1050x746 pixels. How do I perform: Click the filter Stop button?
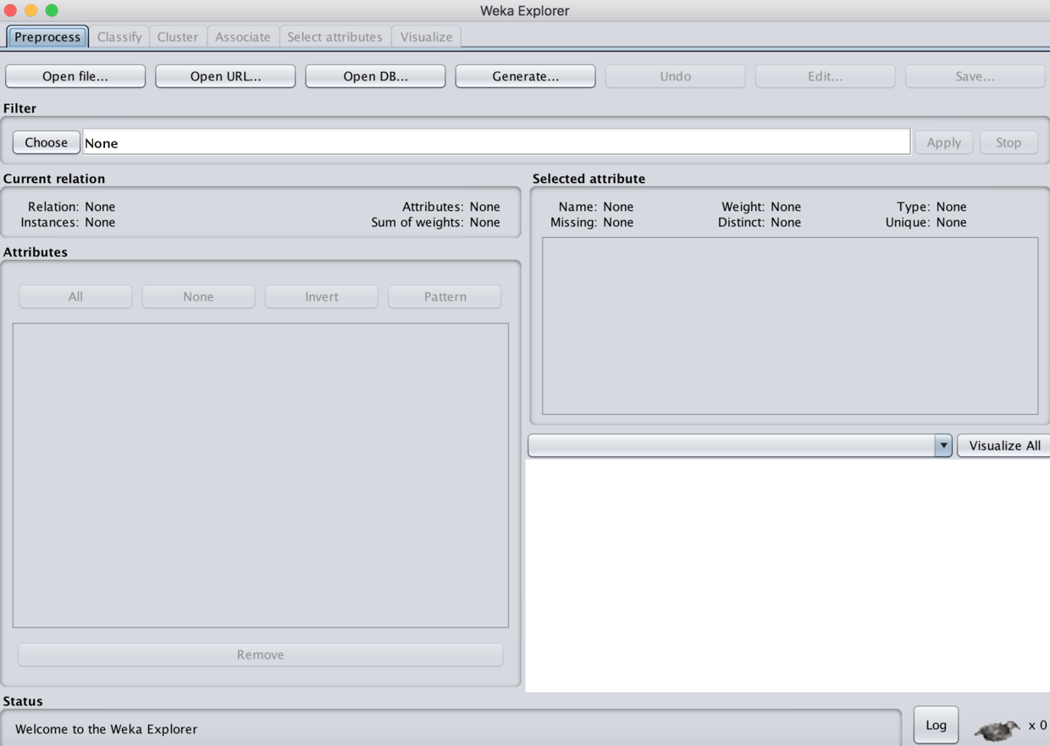[x=1009, y=142]
